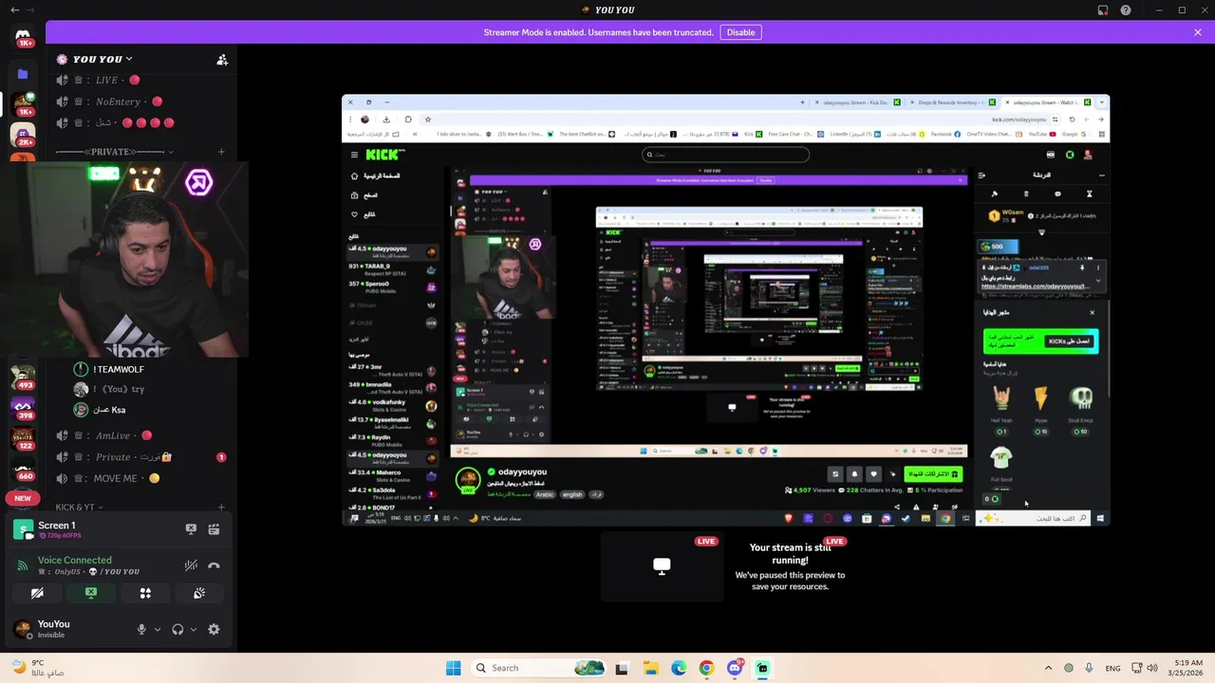Image resolution: width=1215 pixels, height=683 pixels.
Task: Disconnect from voice with the hang-up icon
Action: pyautogui.click(x=214, y=565)
